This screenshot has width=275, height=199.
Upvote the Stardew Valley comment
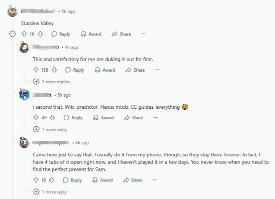click(x=24, y=34)
